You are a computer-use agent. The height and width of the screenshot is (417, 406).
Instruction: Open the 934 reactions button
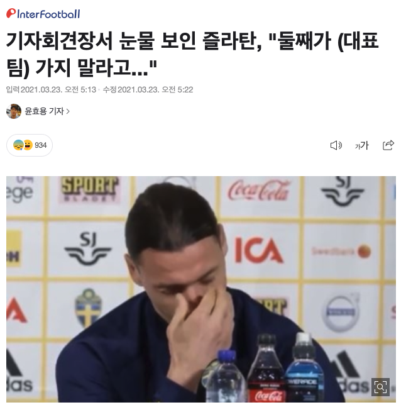[x=30, y=145]
